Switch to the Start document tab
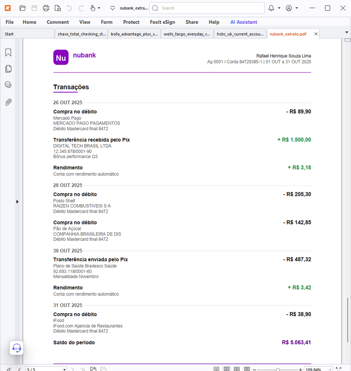 [x=28, y=34]
